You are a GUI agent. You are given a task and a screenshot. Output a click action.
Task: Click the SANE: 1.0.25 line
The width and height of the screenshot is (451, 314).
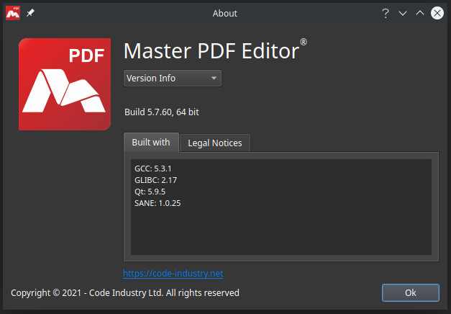(x=158, y=203)
